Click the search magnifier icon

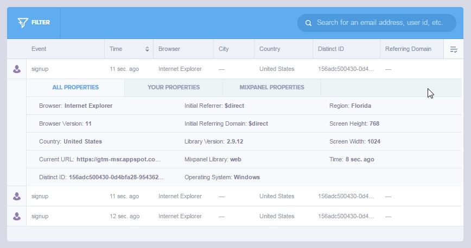click(308, 23)
